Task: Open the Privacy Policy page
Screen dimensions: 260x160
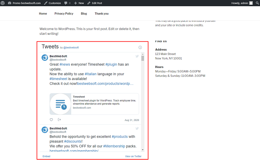Action: coord(64,14)
